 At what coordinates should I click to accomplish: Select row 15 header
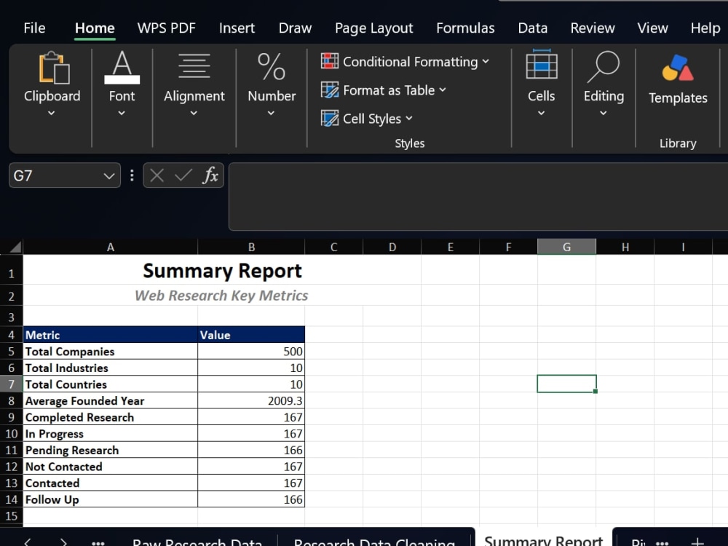(x=11, y=516)
